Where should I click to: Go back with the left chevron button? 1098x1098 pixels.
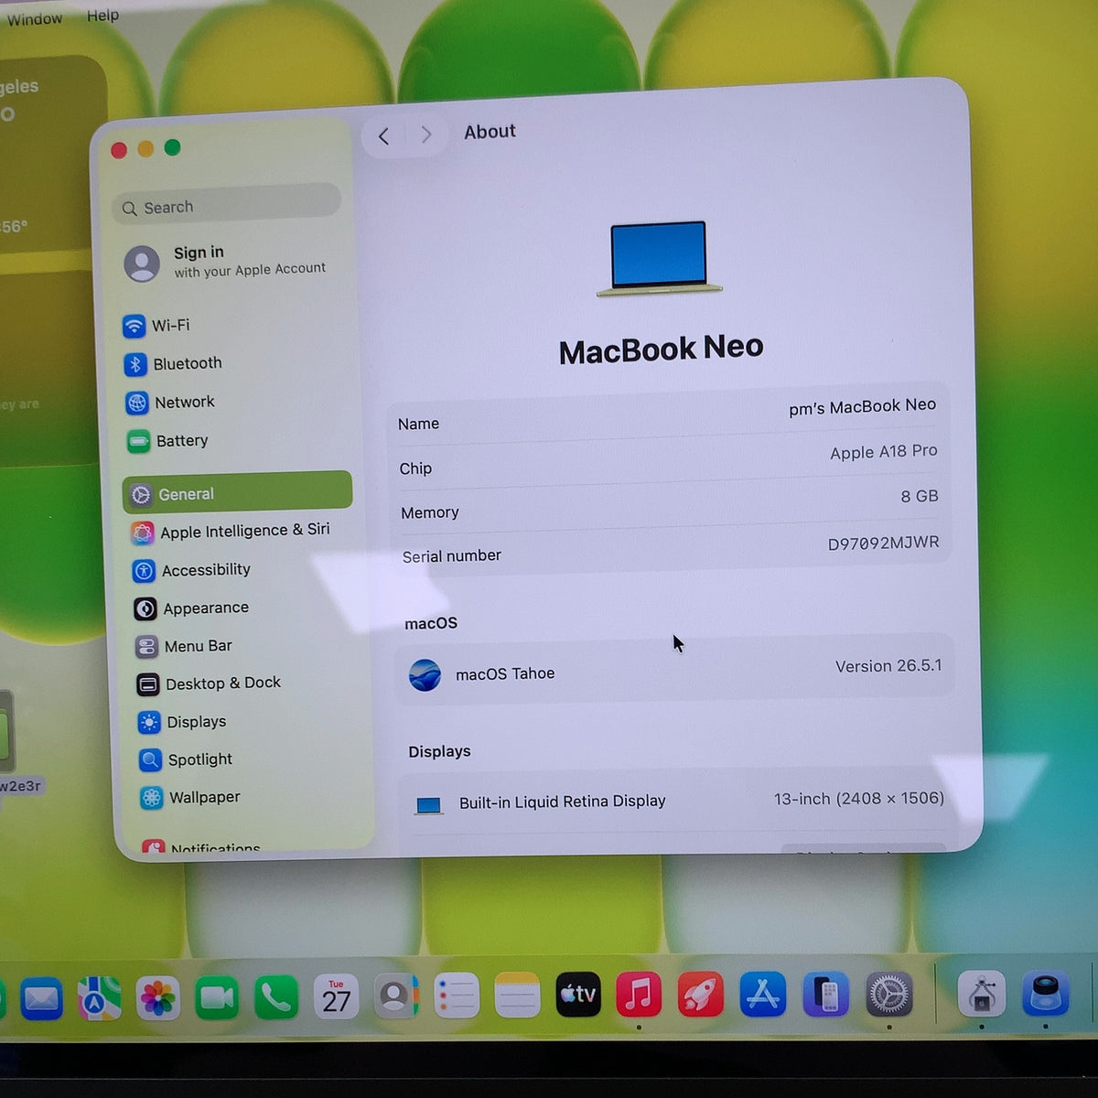coord(384,136)
